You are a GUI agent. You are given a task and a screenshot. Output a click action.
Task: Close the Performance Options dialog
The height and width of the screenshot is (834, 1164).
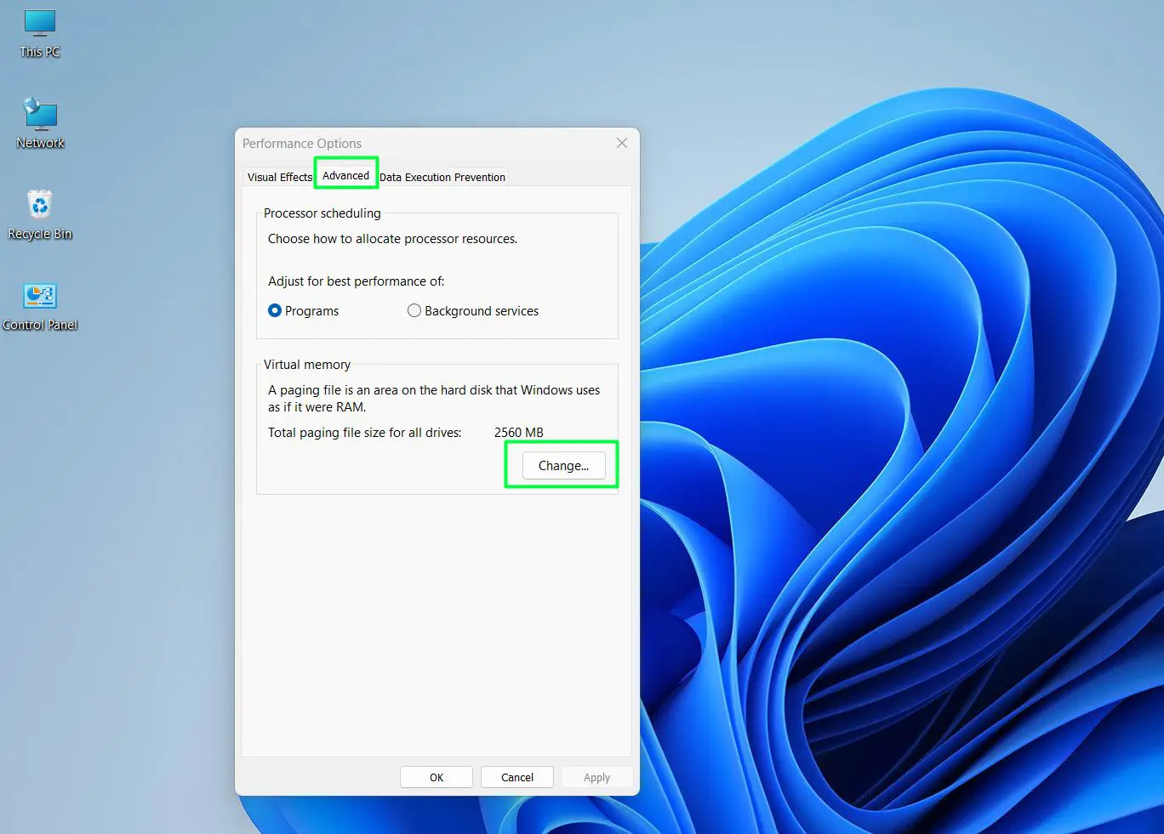(x=621, y=143)
